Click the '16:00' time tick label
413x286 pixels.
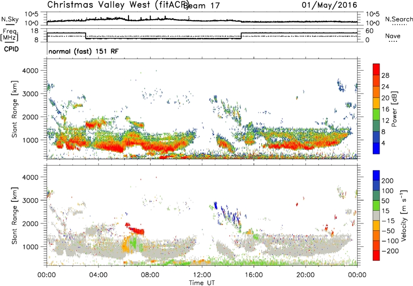click(x=253, y=275)
